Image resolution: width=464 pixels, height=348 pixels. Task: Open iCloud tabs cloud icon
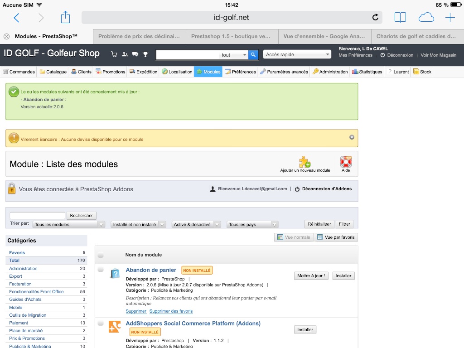(426, 18)
